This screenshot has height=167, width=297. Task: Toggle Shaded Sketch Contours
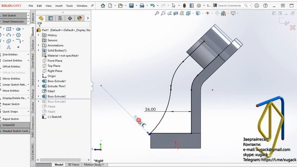click(15, 131)
